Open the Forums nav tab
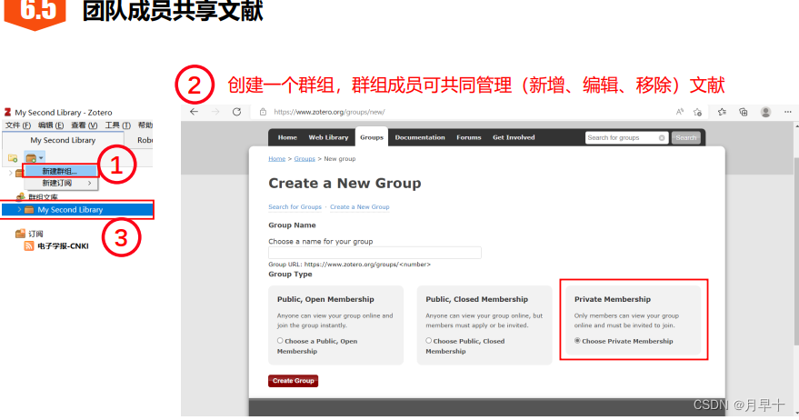The height and width of the screenshot is (420, 799). 469,137
